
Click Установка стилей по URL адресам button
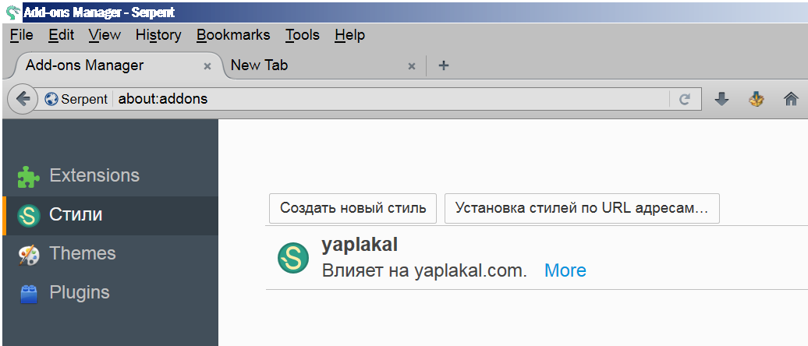582,208
